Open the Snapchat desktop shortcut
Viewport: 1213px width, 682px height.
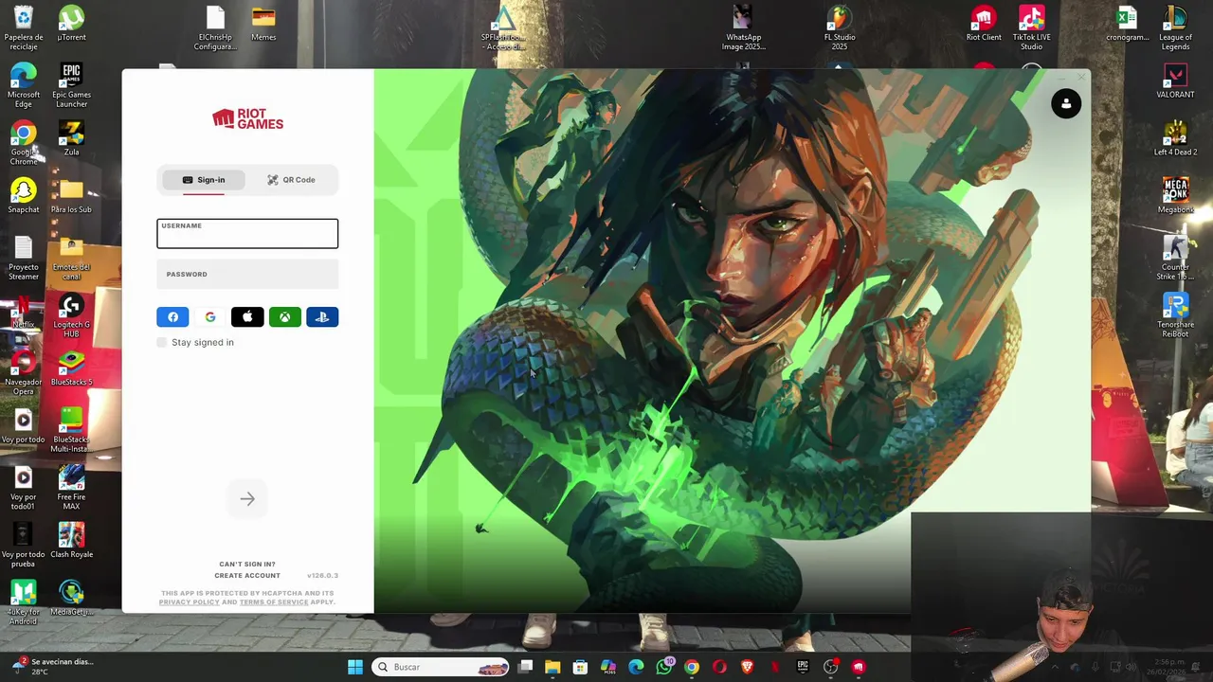pyautogui.click(x=24, y=197)
